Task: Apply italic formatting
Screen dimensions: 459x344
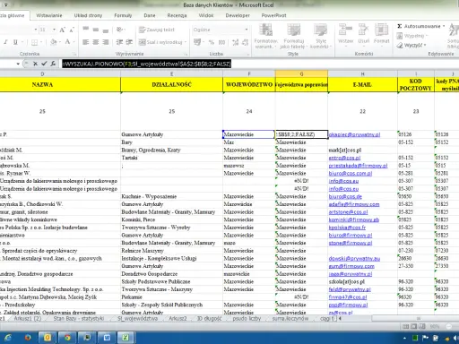Action: [x=5, y=42]
